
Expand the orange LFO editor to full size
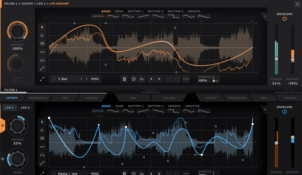tap(42, 79)
